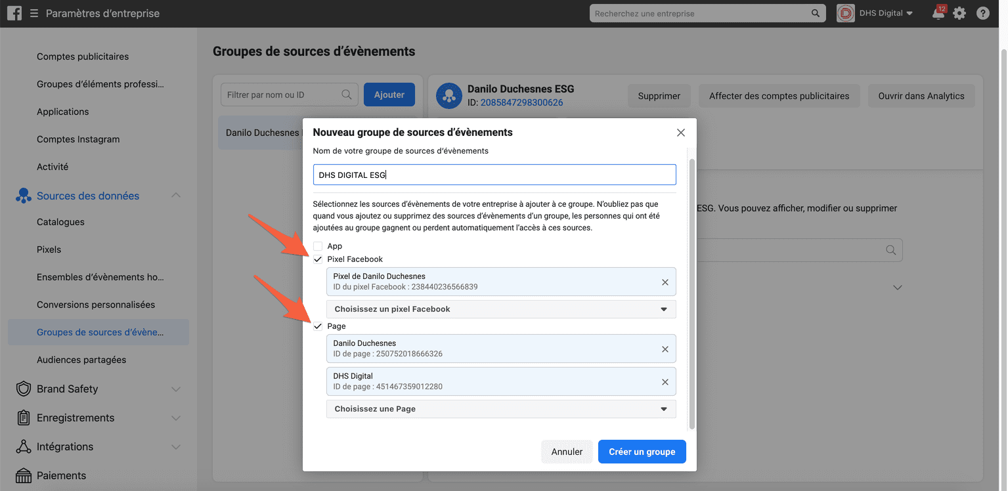Remove Danilo Duchesnes page from selection
Viewport: 1008px width, 491px height.
coord(665,349)
